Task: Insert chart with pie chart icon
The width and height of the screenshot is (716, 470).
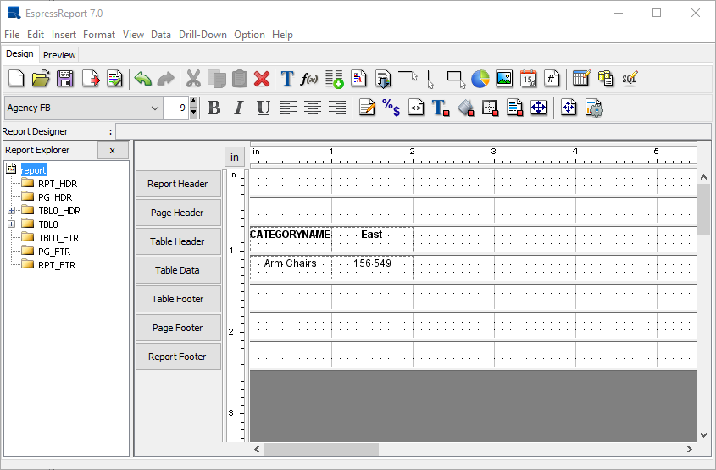Action: (x=480, y=79)
